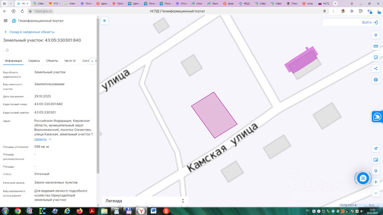Open the Yandex home button in toolbar

pos(13,11)
